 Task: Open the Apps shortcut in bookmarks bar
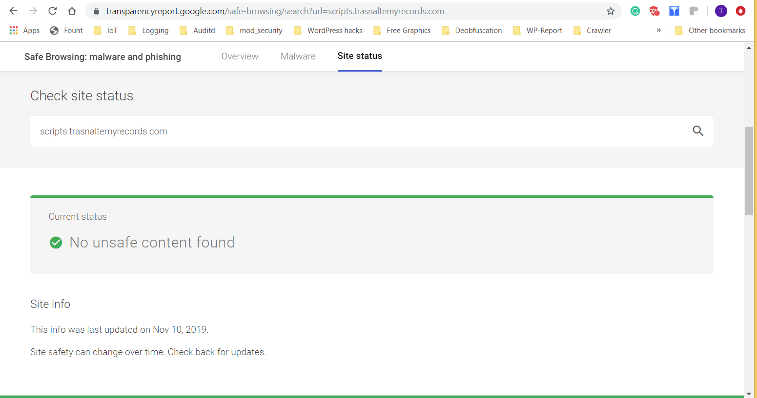24,30
